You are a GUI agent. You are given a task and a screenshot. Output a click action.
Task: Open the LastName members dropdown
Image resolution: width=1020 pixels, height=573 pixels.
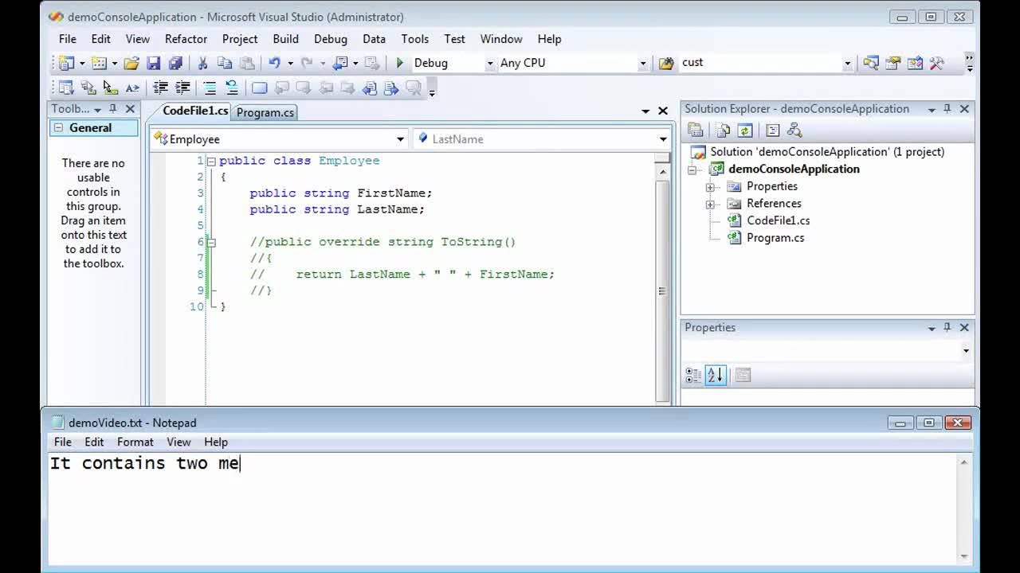(x=663, y=139)
